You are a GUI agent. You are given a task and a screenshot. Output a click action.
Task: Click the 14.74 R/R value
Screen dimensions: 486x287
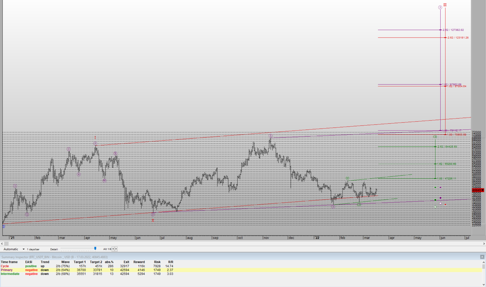coord(169,266)
